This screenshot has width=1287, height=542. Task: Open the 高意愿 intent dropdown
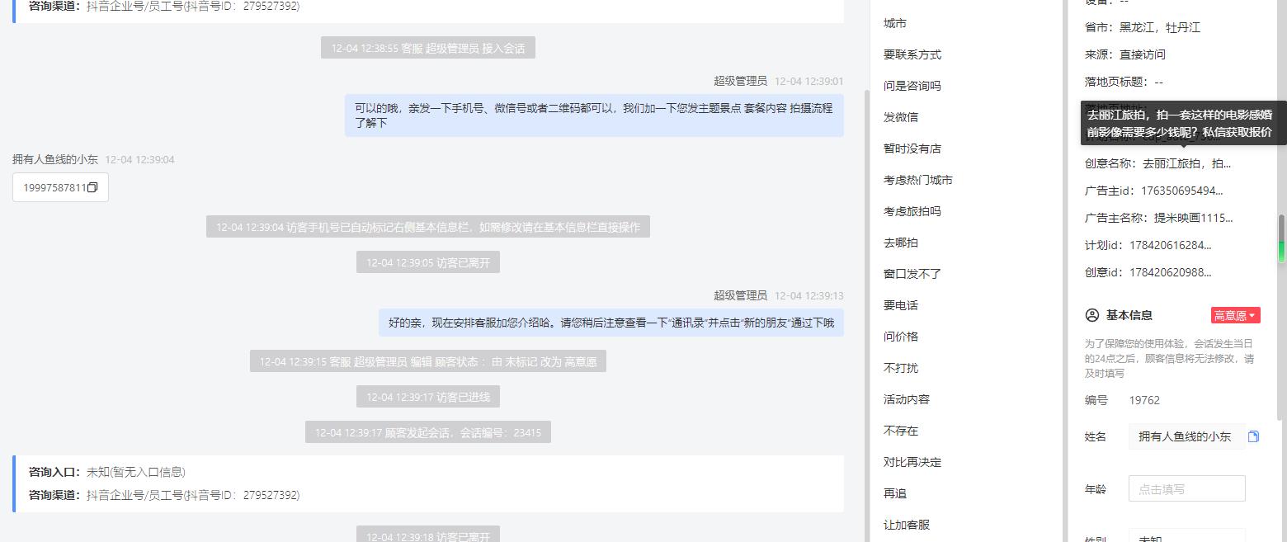(x=1235, y=315)
